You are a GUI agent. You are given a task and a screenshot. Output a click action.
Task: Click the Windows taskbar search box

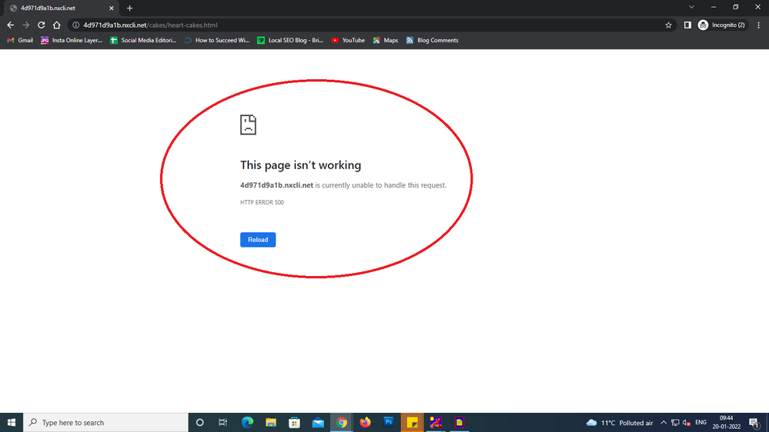(x=106, y=423)
